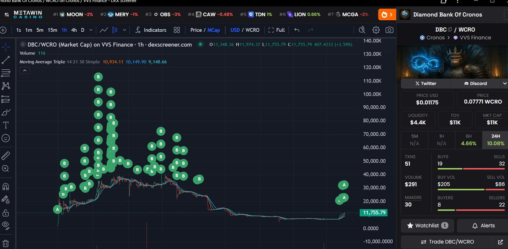Redo the chart action
The width and height of the screenshot is (508, 249).
[311, 30]
